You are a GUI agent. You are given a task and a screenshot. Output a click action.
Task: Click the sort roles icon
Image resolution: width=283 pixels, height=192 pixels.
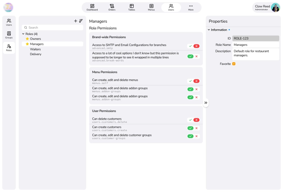(x=81, y=21)
